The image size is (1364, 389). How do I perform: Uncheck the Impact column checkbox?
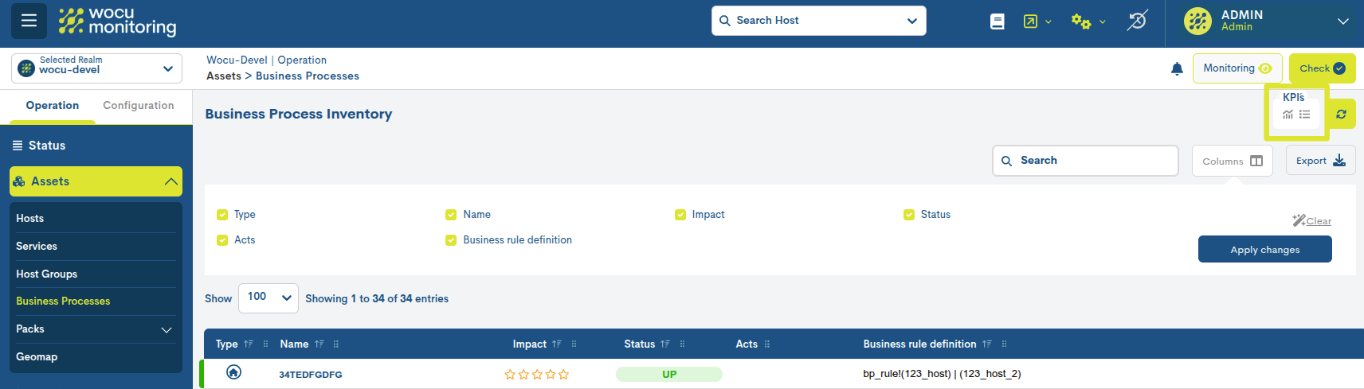(680, 215)
